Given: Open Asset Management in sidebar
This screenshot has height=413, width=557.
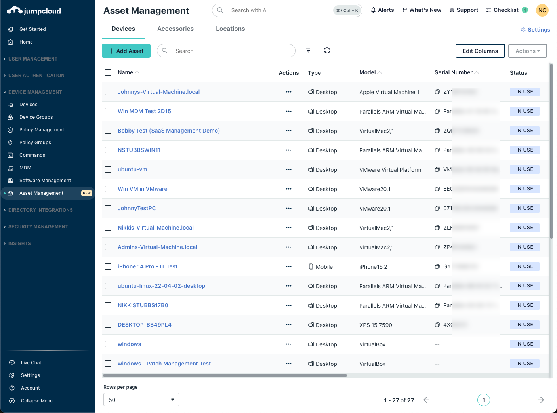Looking at the screenshot, I should point(48,193).
